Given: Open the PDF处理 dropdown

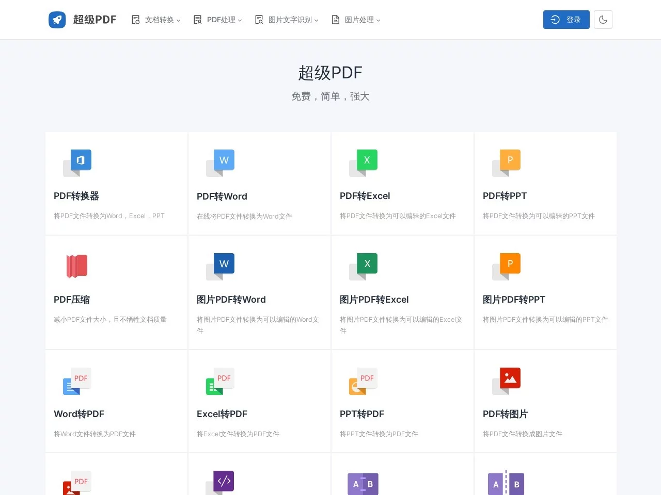Looking at the screenshot, I should click(217, 20).
